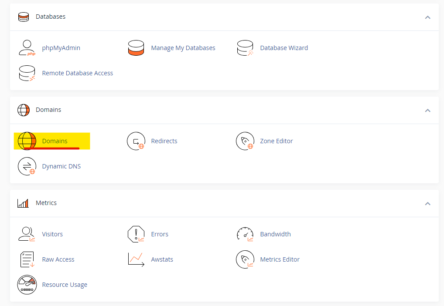Open the Raw Access link
Screen dimensions: 444x306
click(x=58, y=259)
